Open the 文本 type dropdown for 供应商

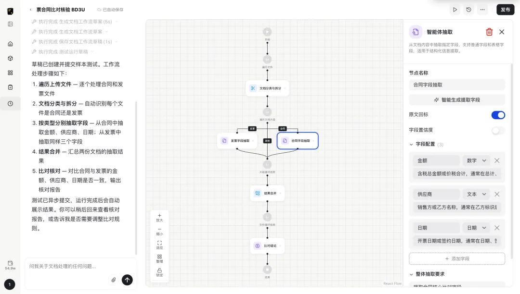pyautogui.click(x=476, y=194)
